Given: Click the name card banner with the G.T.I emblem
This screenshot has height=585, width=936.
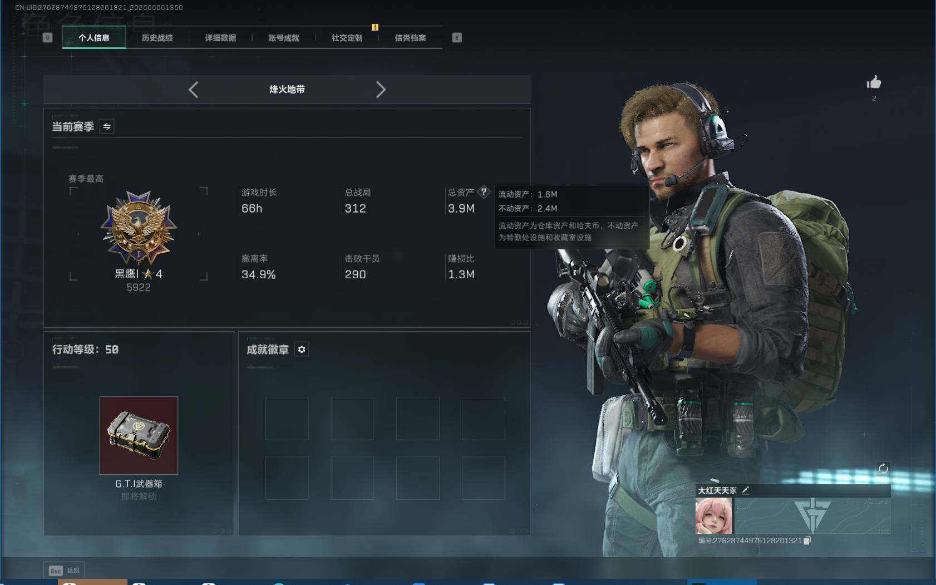Looking at the screenshot, I should (x=812, y=515).
